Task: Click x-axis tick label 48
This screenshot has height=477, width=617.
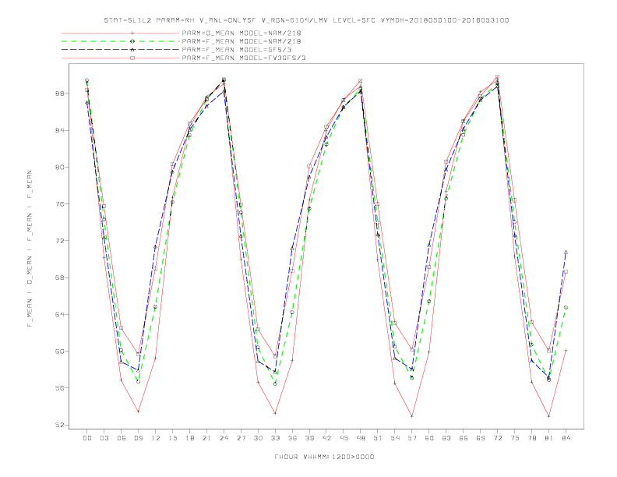Action: coord(361,438)
